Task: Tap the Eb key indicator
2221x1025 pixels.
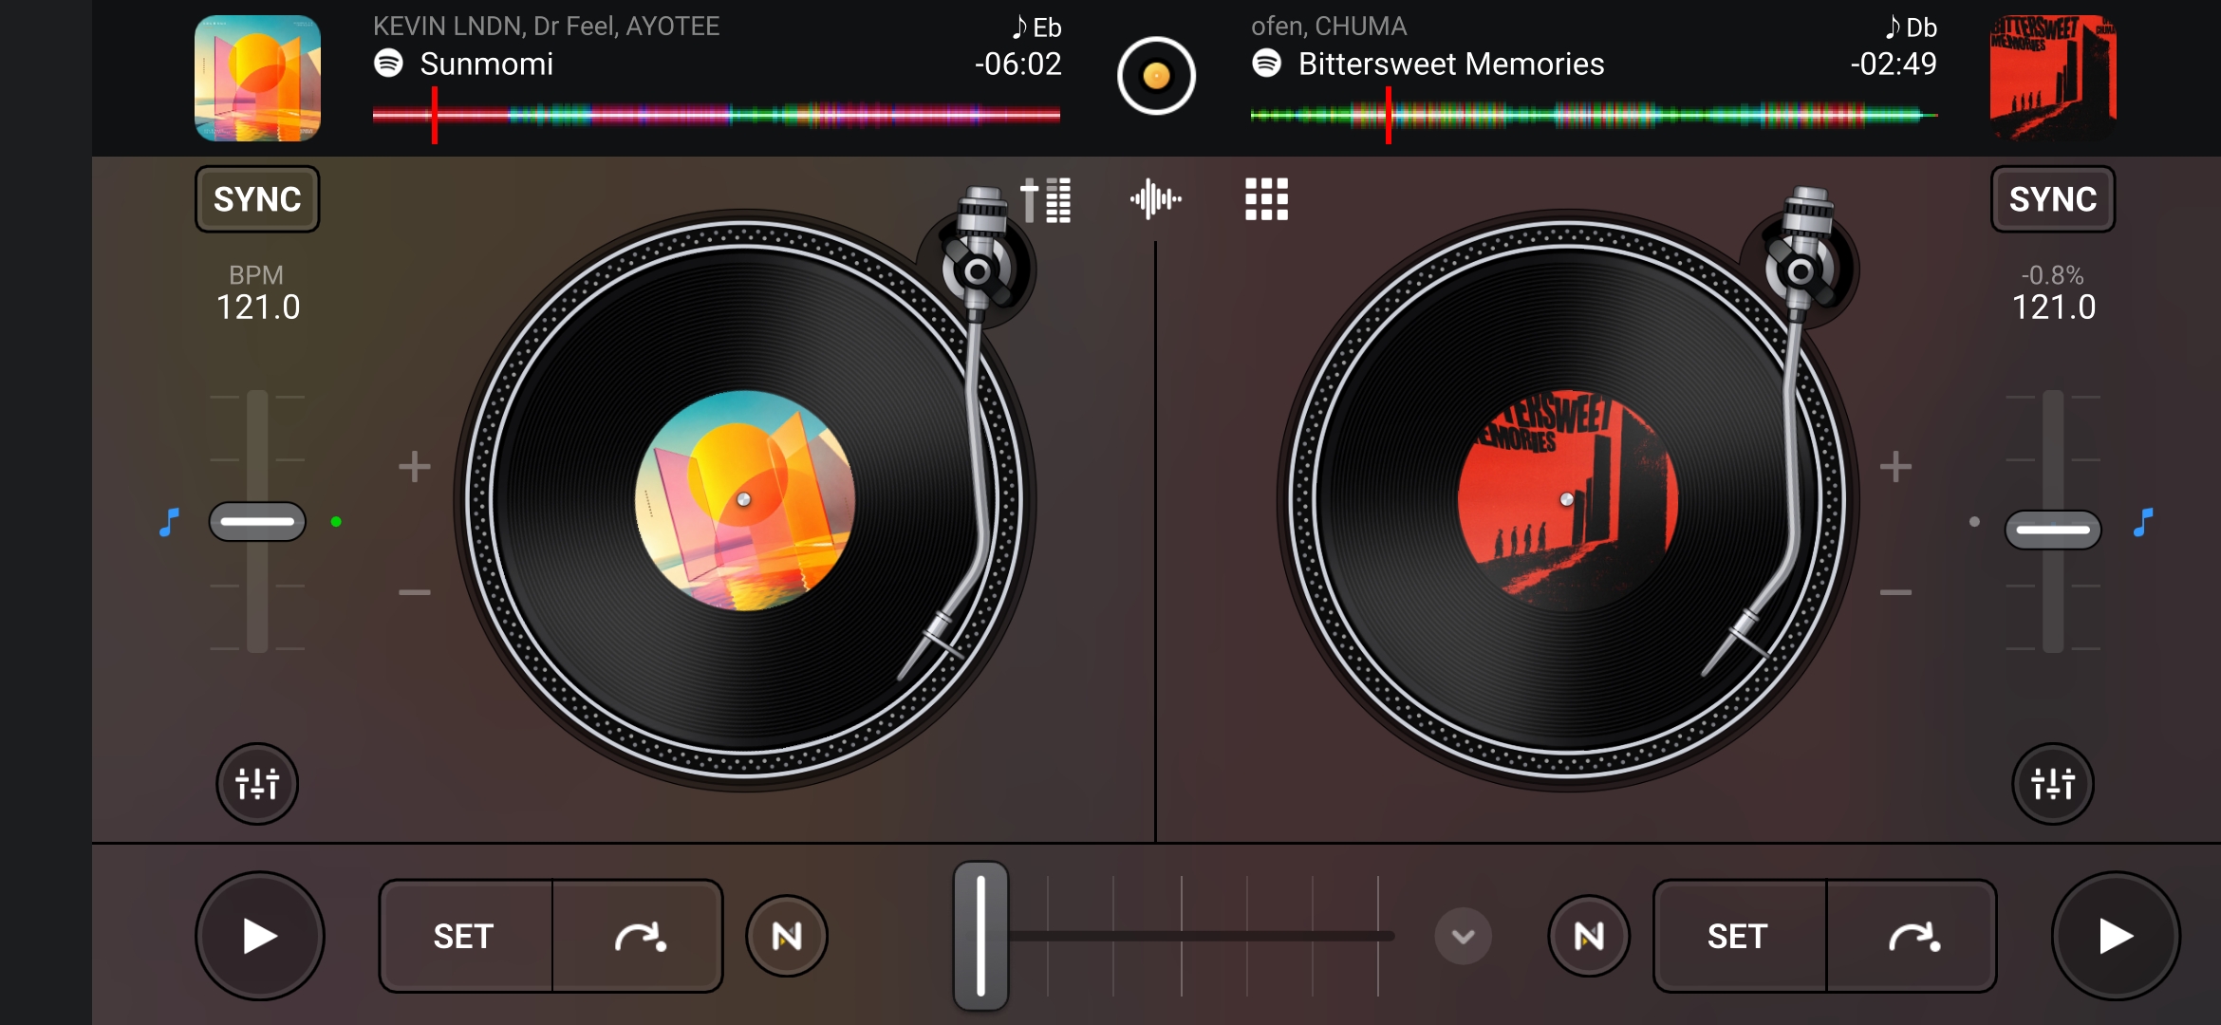Action: click(1037, 28)
